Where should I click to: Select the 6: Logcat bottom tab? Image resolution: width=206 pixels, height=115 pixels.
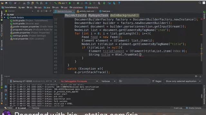click(21, 108)
